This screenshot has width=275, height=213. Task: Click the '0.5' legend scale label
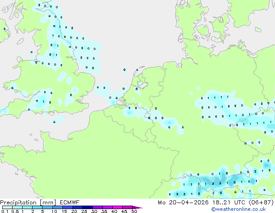[15, 211]
